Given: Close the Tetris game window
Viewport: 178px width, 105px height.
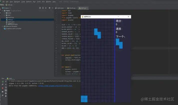Looking at the screenshot, I should [128, 17].
